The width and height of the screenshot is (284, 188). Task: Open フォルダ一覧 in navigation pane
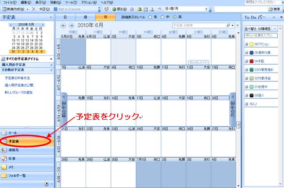pyautogui.click(x=27, y=175)
